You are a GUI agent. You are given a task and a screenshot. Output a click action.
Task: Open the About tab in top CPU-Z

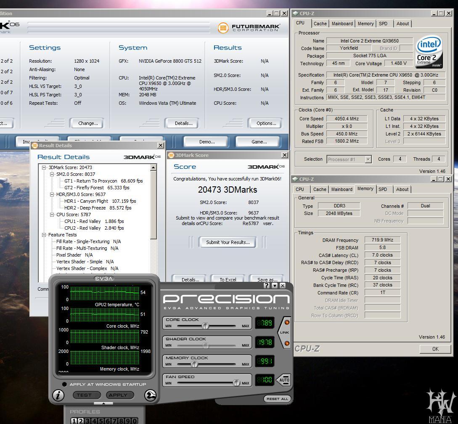[x=402, y=24]
